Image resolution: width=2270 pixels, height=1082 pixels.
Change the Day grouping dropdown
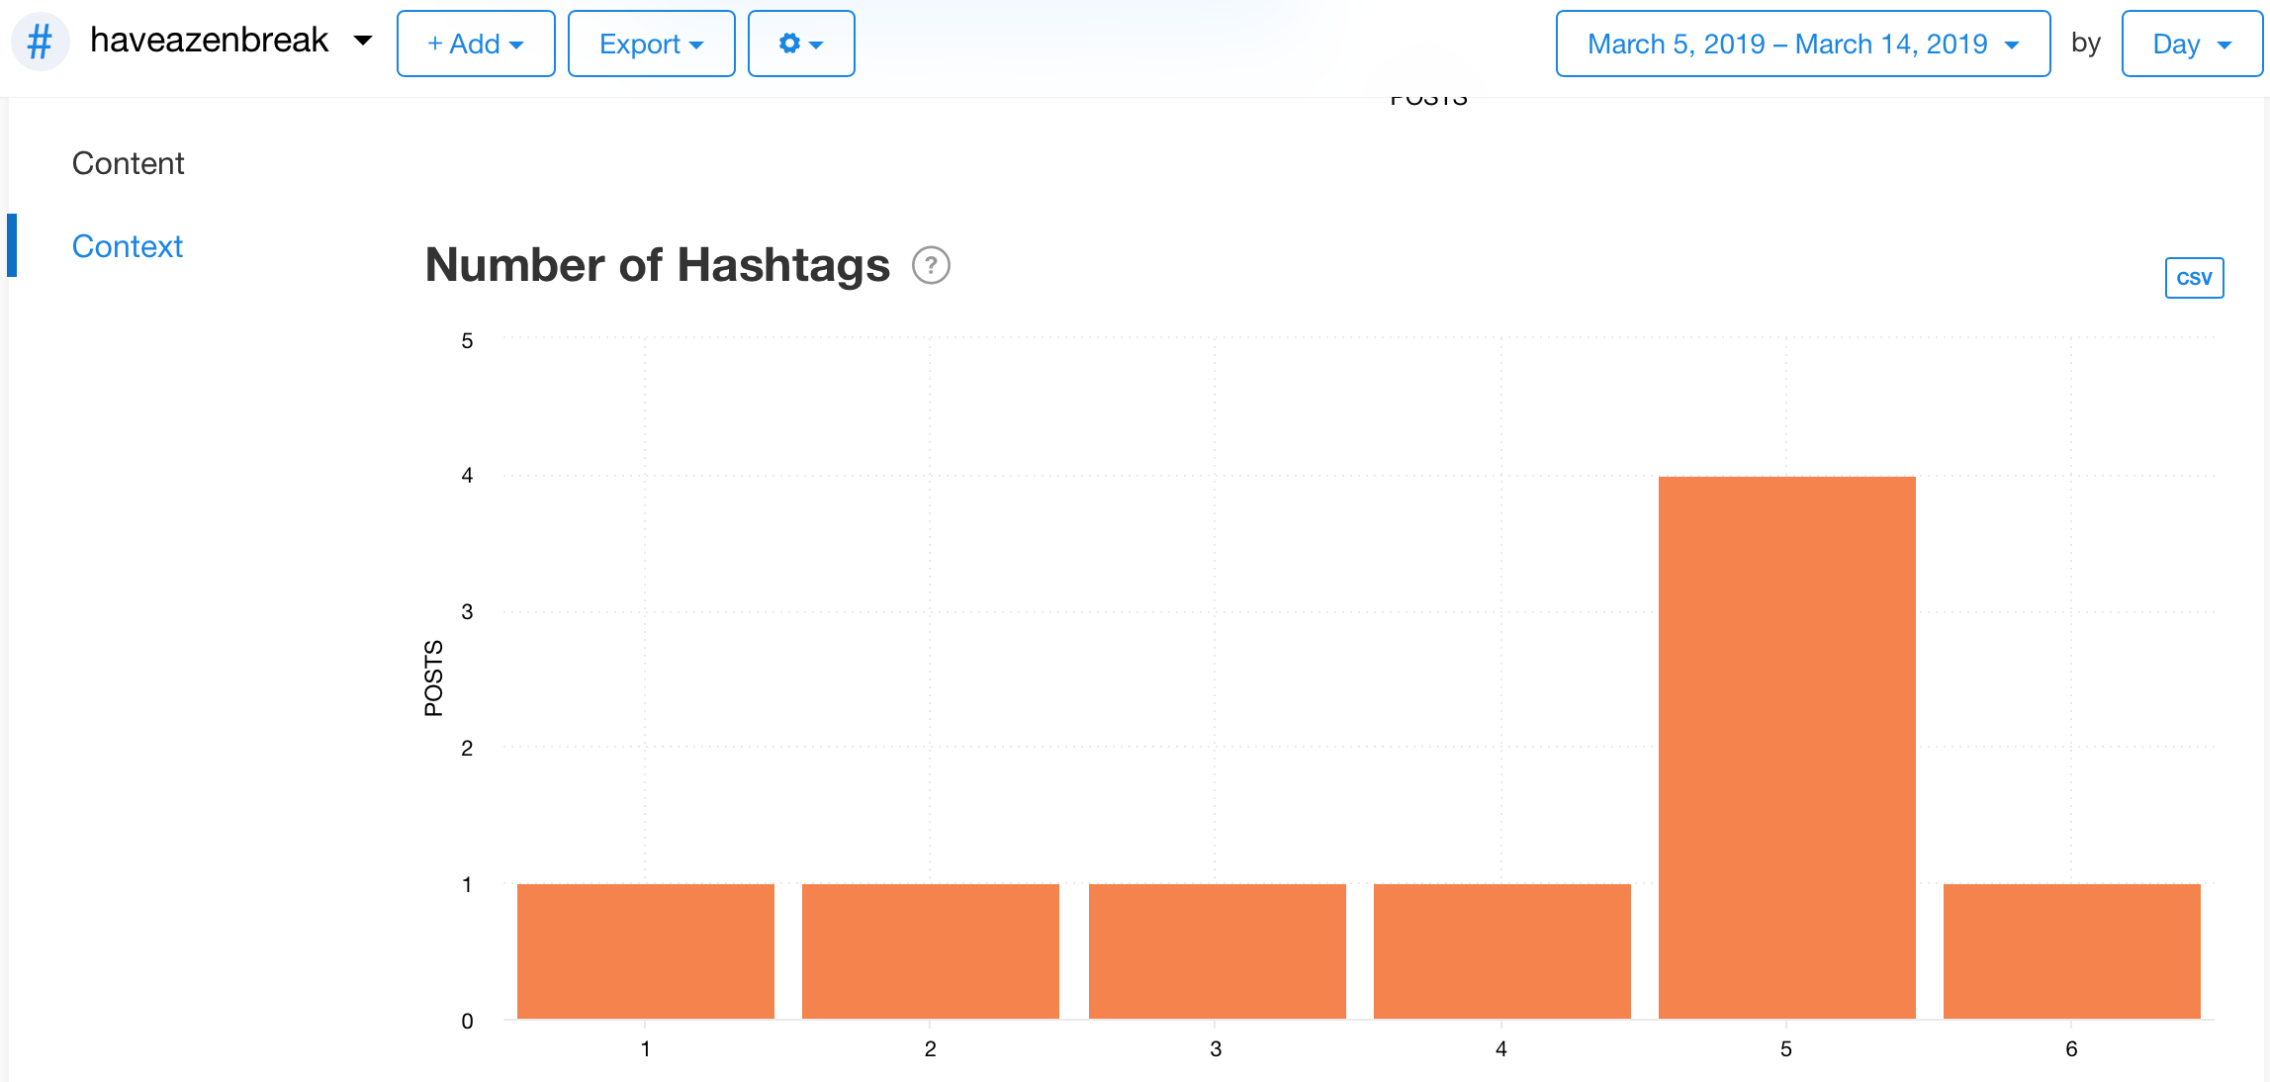point(2191,44)
